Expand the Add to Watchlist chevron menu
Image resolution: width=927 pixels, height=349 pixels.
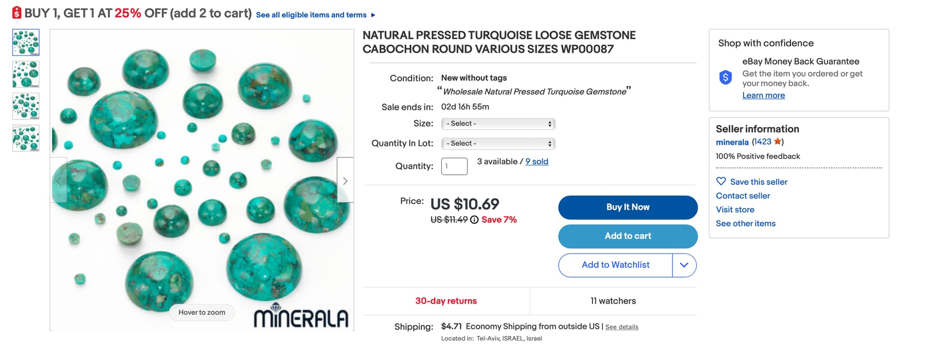pyautogui.click(x=684, y=265)
